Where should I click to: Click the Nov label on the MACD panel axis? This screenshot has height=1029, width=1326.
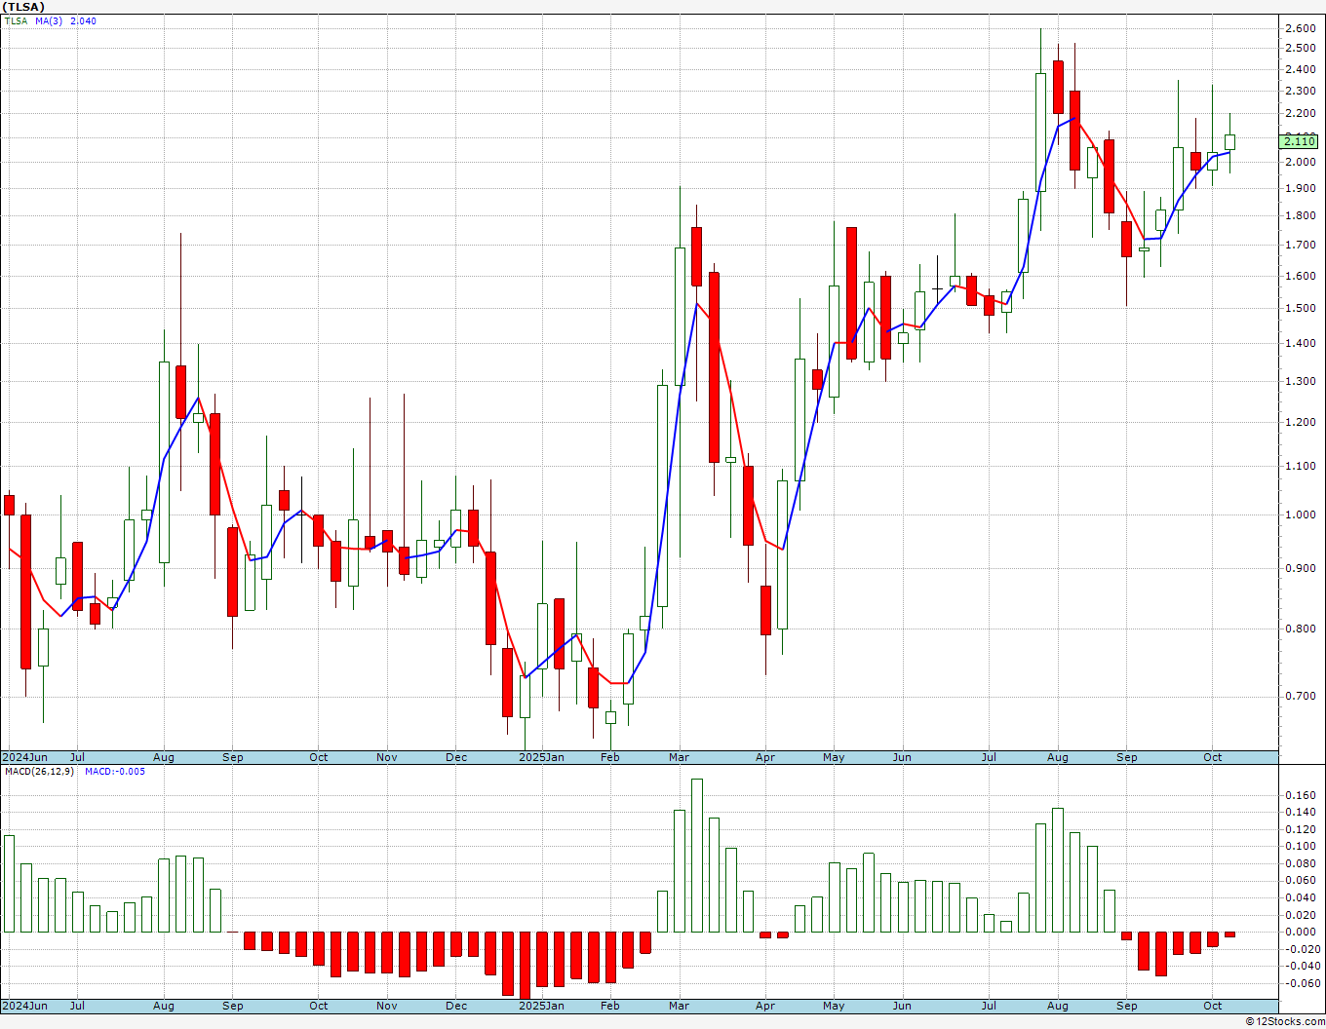click(x=387, y=1006)
